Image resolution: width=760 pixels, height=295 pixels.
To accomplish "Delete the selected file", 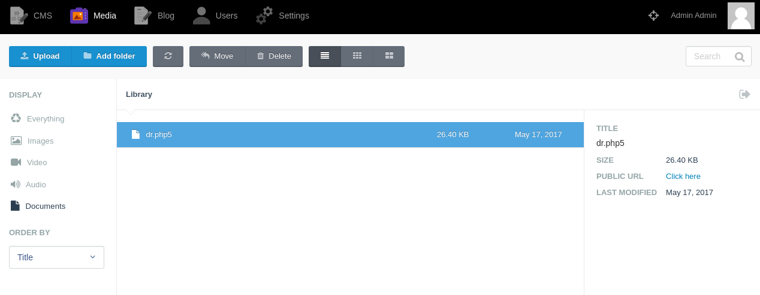I will click(274, 56).
